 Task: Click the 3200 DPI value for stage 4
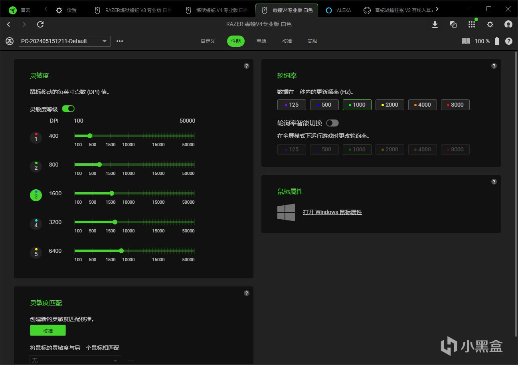tap(55, 222)
